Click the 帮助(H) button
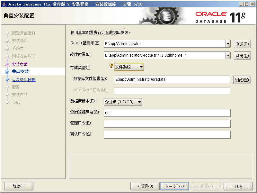Screen dimensions: 257x193 pos(19,186)
